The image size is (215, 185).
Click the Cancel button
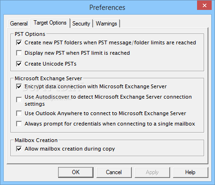point(114,172)
